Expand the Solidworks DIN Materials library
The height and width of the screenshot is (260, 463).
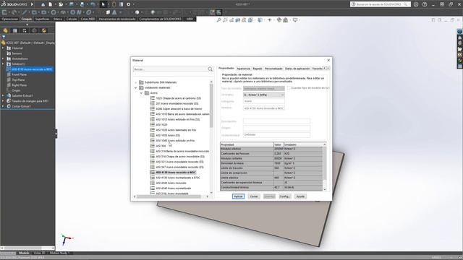(136, 82)
